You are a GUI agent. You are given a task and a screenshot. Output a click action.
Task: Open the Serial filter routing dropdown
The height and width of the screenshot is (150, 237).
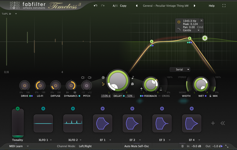click(180, 69)
